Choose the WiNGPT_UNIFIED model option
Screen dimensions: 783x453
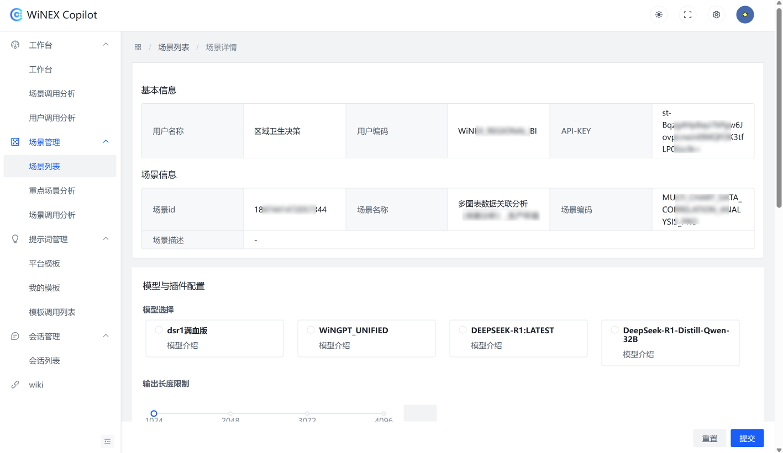point(311,329)
